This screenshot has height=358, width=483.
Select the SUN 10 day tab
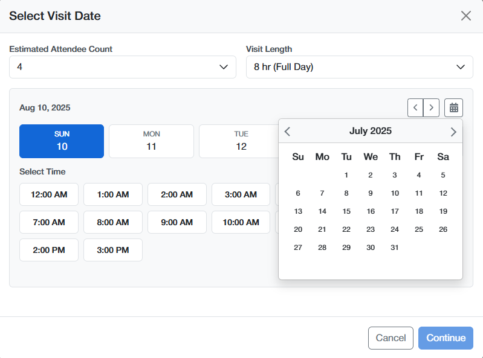[x=62, y=141]
